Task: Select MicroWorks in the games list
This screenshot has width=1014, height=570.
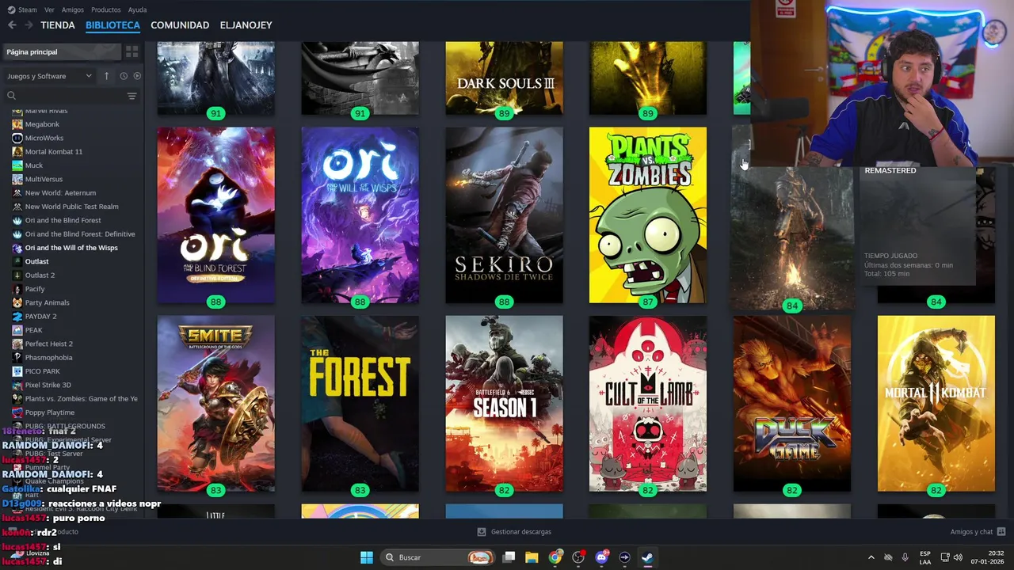Action: pyautogui.click(x=44, y=138)
